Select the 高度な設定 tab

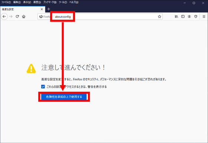click(23, 9)
